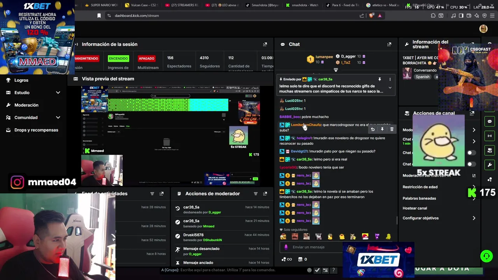The image size is (498, 280).
Task: Click the ENCENDIDO status badge
Action: click(118, 58)
